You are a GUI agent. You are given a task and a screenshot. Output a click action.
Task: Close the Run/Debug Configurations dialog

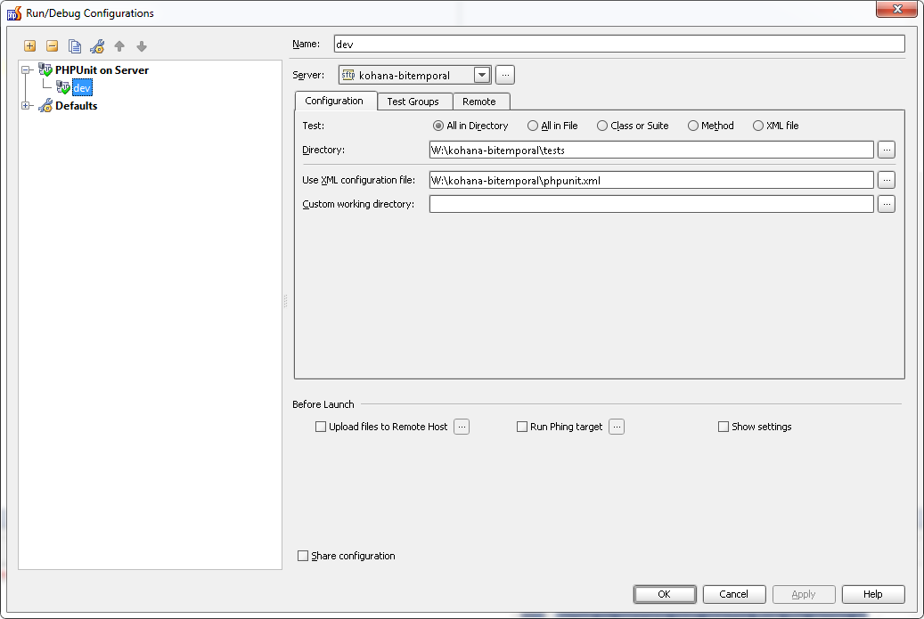[x=896, y=9]
